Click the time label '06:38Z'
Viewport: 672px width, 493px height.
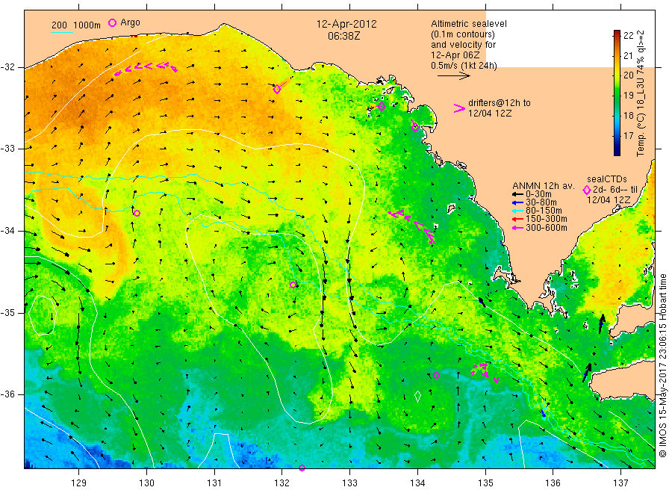(x=343, y=36)
